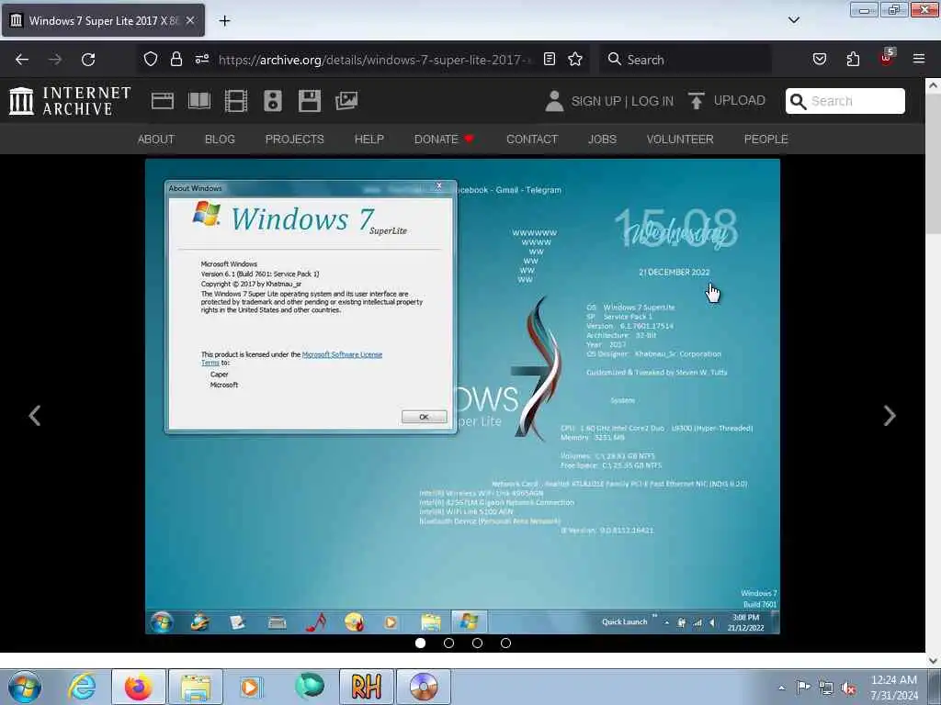Viewport: 941px width, 705px height.
Task: Click the taskbar clock 12:24 AM
Action: click(894, 688)
